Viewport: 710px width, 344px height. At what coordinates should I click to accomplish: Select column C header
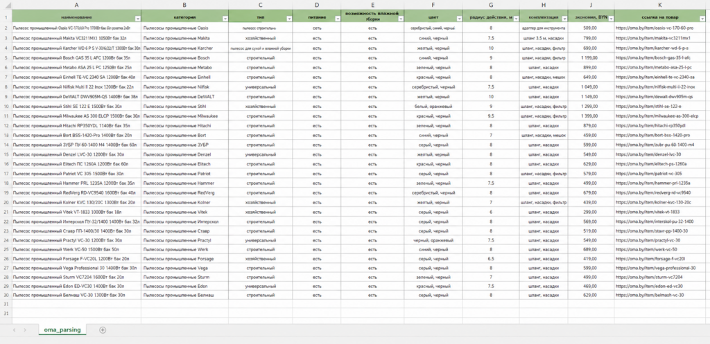(x=261, y=5)
